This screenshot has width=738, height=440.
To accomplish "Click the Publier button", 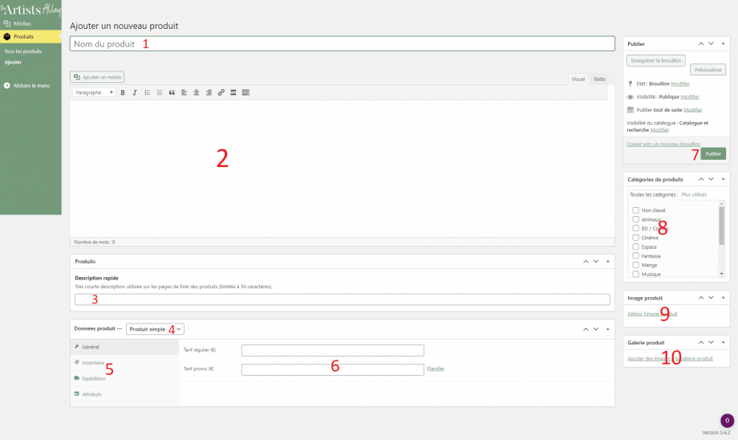I will [713, 154].
